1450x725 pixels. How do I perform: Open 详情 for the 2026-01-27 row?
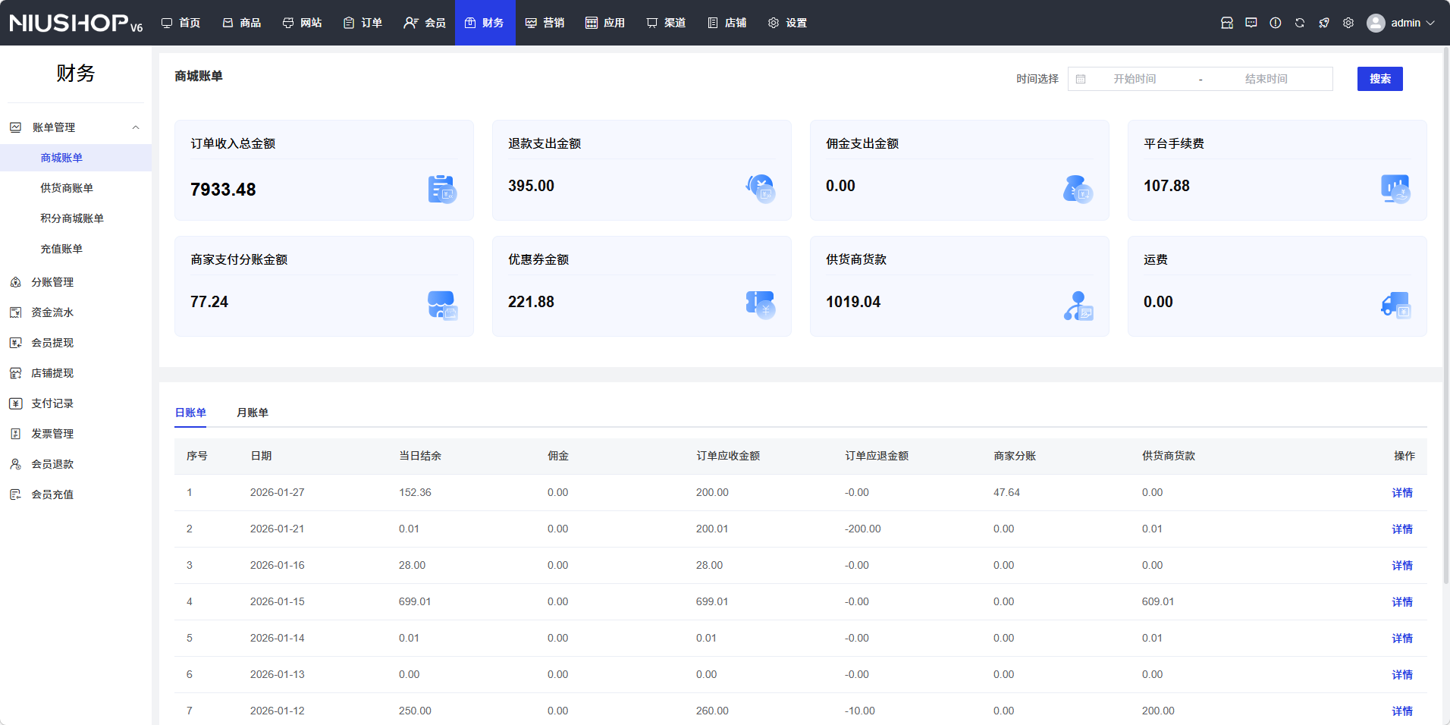1401,493
